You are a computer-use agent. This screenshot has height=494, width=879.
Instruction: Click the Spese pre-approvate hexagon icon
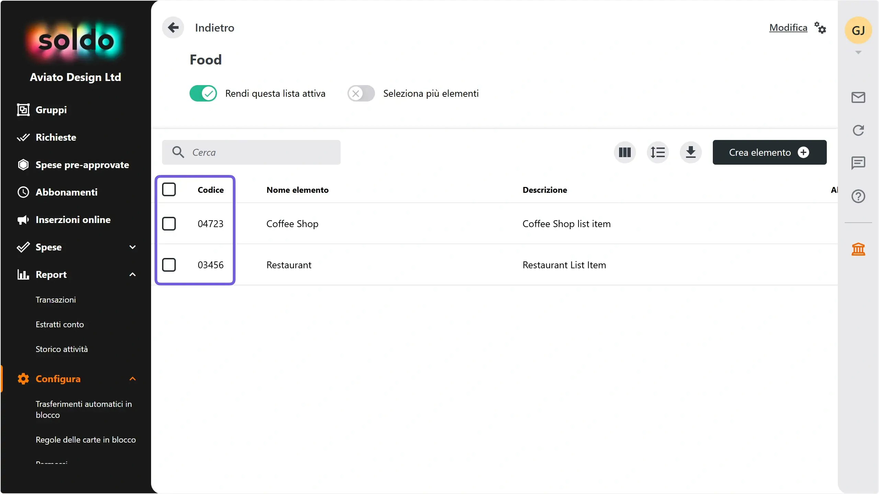[x=23, y=165]
